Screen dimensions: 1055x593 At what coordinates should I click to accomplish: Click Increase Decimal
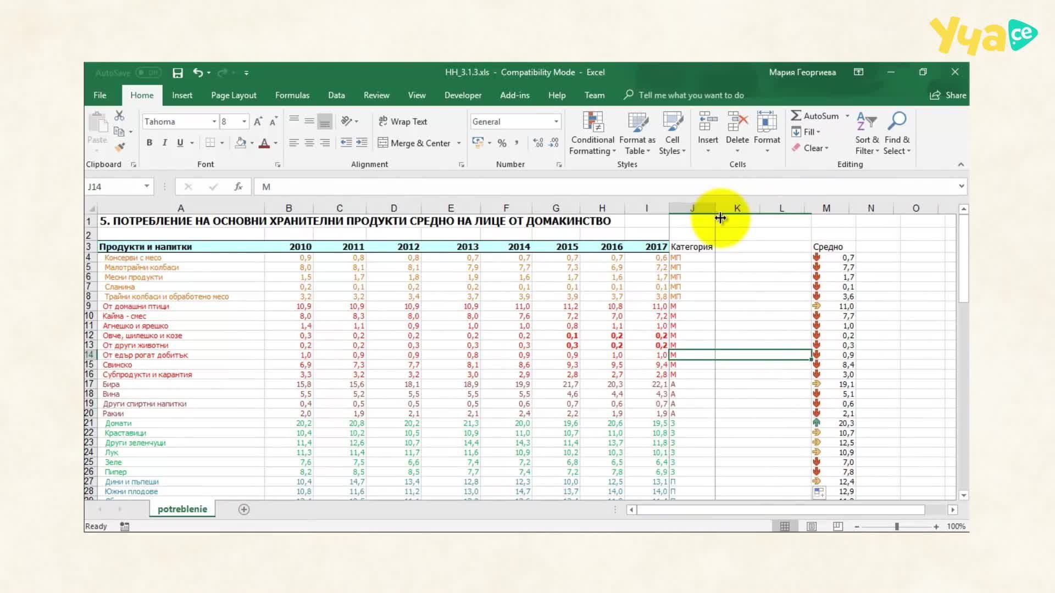tap(538, 143)
